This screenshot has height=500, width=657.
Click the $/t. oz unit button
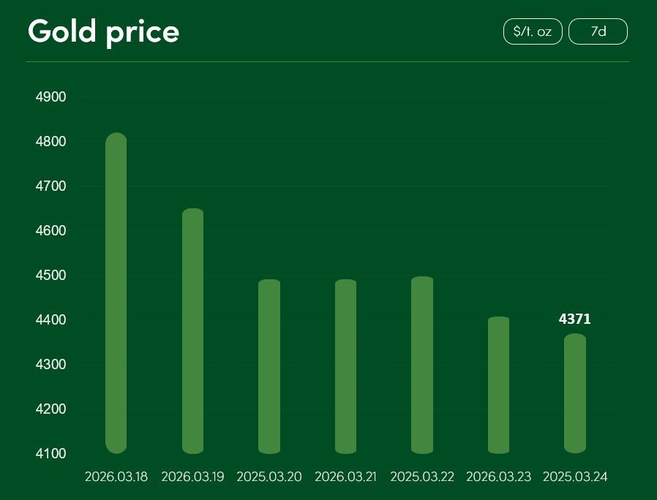pyautogui.click(x=533, y=31)
